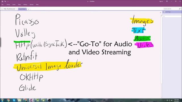Screen dimensions: 182x102
Task: Select the Quick Notes section tab
Action: [22, 9]
